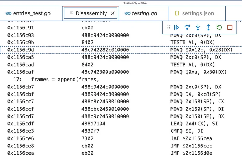242x158 pixels.
Task: Select address 0x1156cb7
Action: tap(21, 87)
